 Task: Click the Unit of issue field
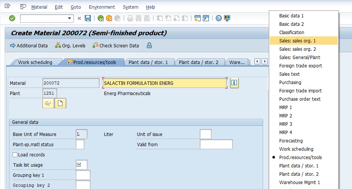coord(206,134)
